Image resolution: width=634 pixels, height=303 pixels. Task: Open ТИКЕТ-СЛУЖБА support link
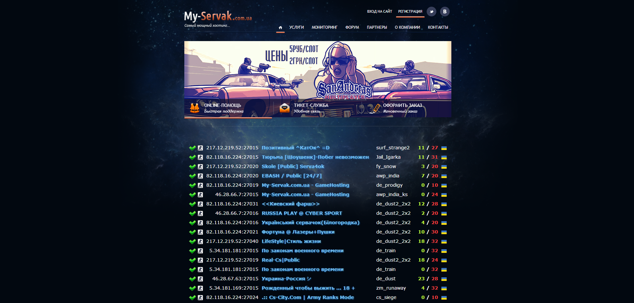click(x=311, y=105)
